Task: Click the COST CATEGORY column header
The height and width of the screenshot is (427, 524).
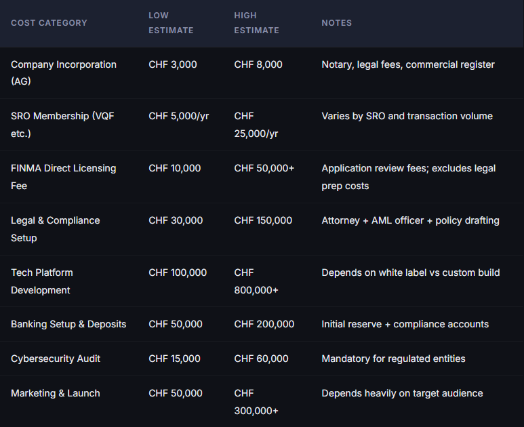Action: pyautogui.click(x=49, y=23)
